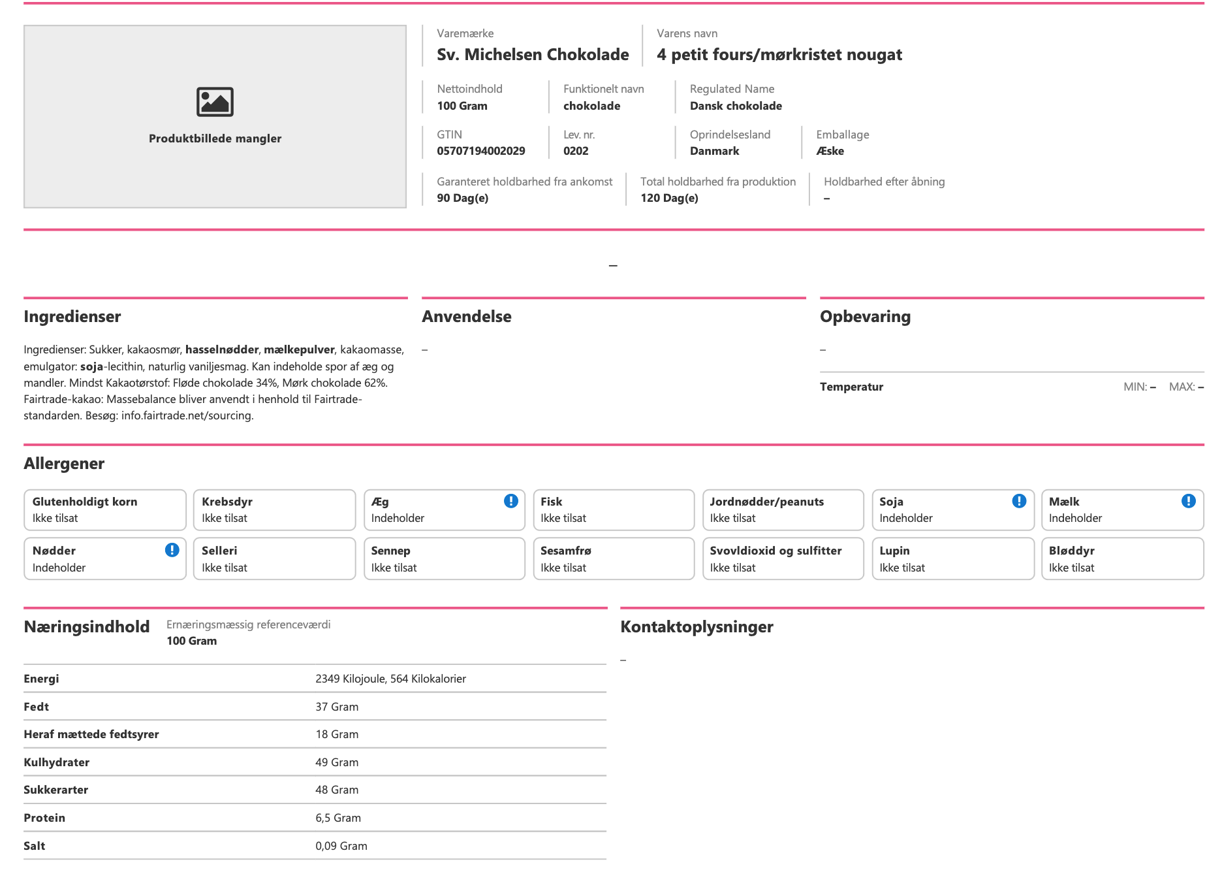This screenshot has height=874, width=1222.
Task: Select the Glutenholdigt korn allergen card
Action: click(x=105, y=510)
